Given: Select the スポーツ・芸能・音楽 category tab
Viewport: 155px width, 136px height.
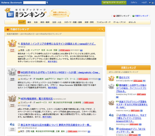Looking at the screenshot, I should [x=73, y=22].
